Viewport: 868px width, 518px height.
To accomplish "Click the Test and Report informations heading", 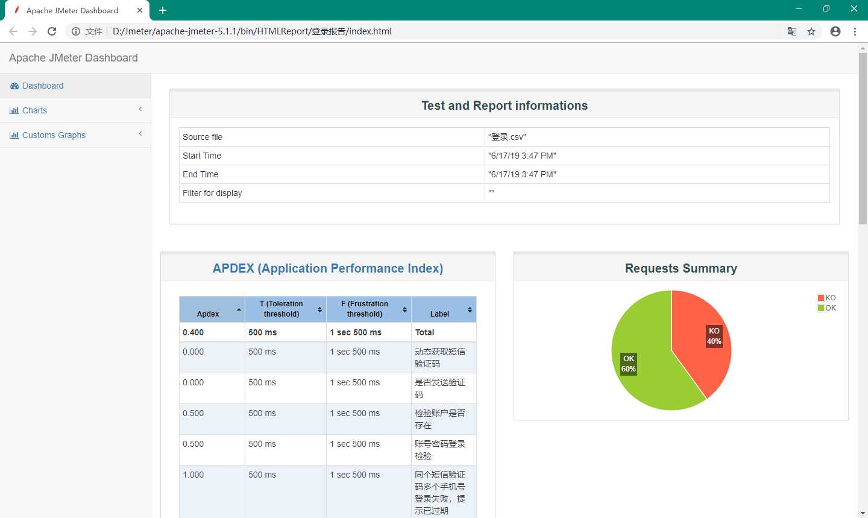I will point(505,106).
